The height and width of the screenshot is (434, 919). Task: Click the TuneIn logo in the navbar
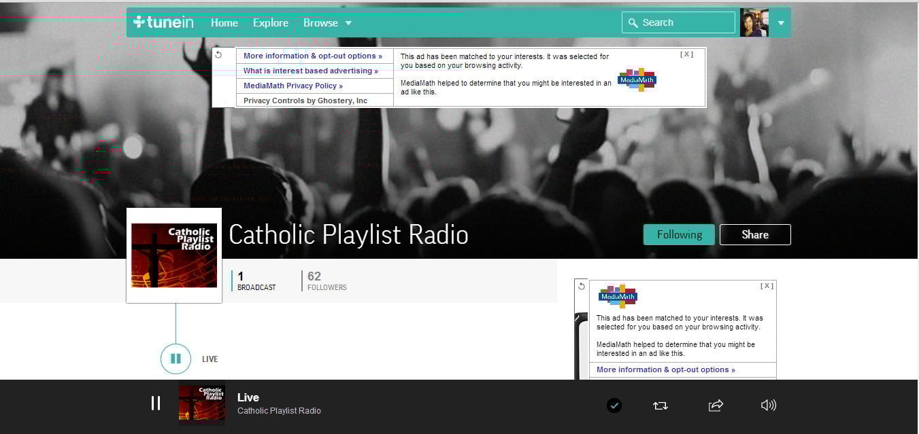pyautogui.click(x=163, y=22)
